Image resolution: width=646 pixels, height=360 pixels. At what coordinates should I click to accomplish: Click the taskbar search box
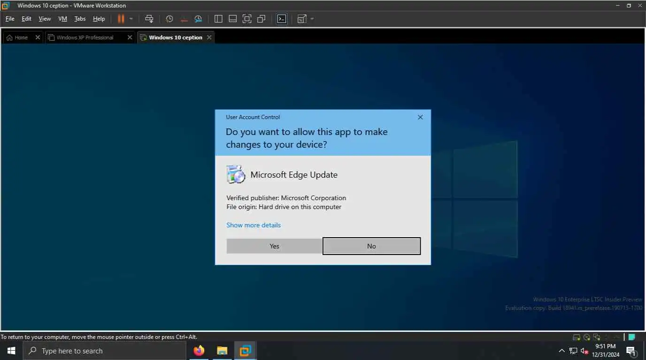click(x=104, y=351)
